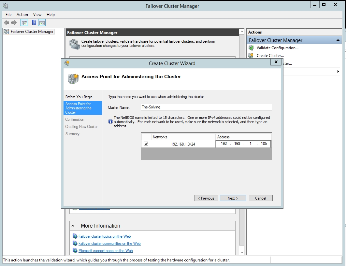Open the File menu
The width and height of the screenshot is (346, 266).
[8, 15]
